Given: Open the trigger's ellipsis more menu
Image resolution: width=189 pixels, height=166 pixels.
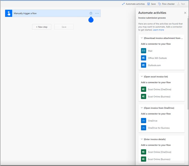Looking at the screenshot, I should 97,13.
